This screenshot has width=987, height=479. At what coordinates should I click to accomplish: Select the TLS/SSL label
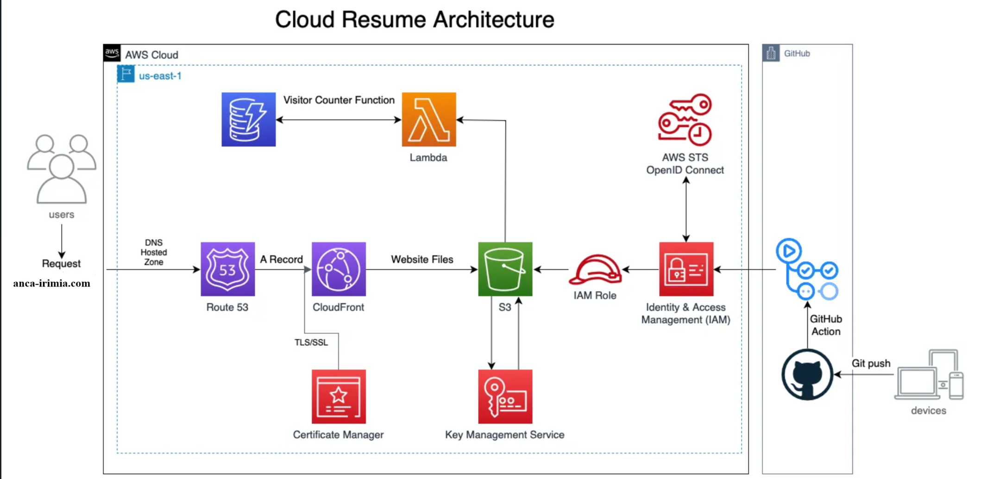click(311, 342)
